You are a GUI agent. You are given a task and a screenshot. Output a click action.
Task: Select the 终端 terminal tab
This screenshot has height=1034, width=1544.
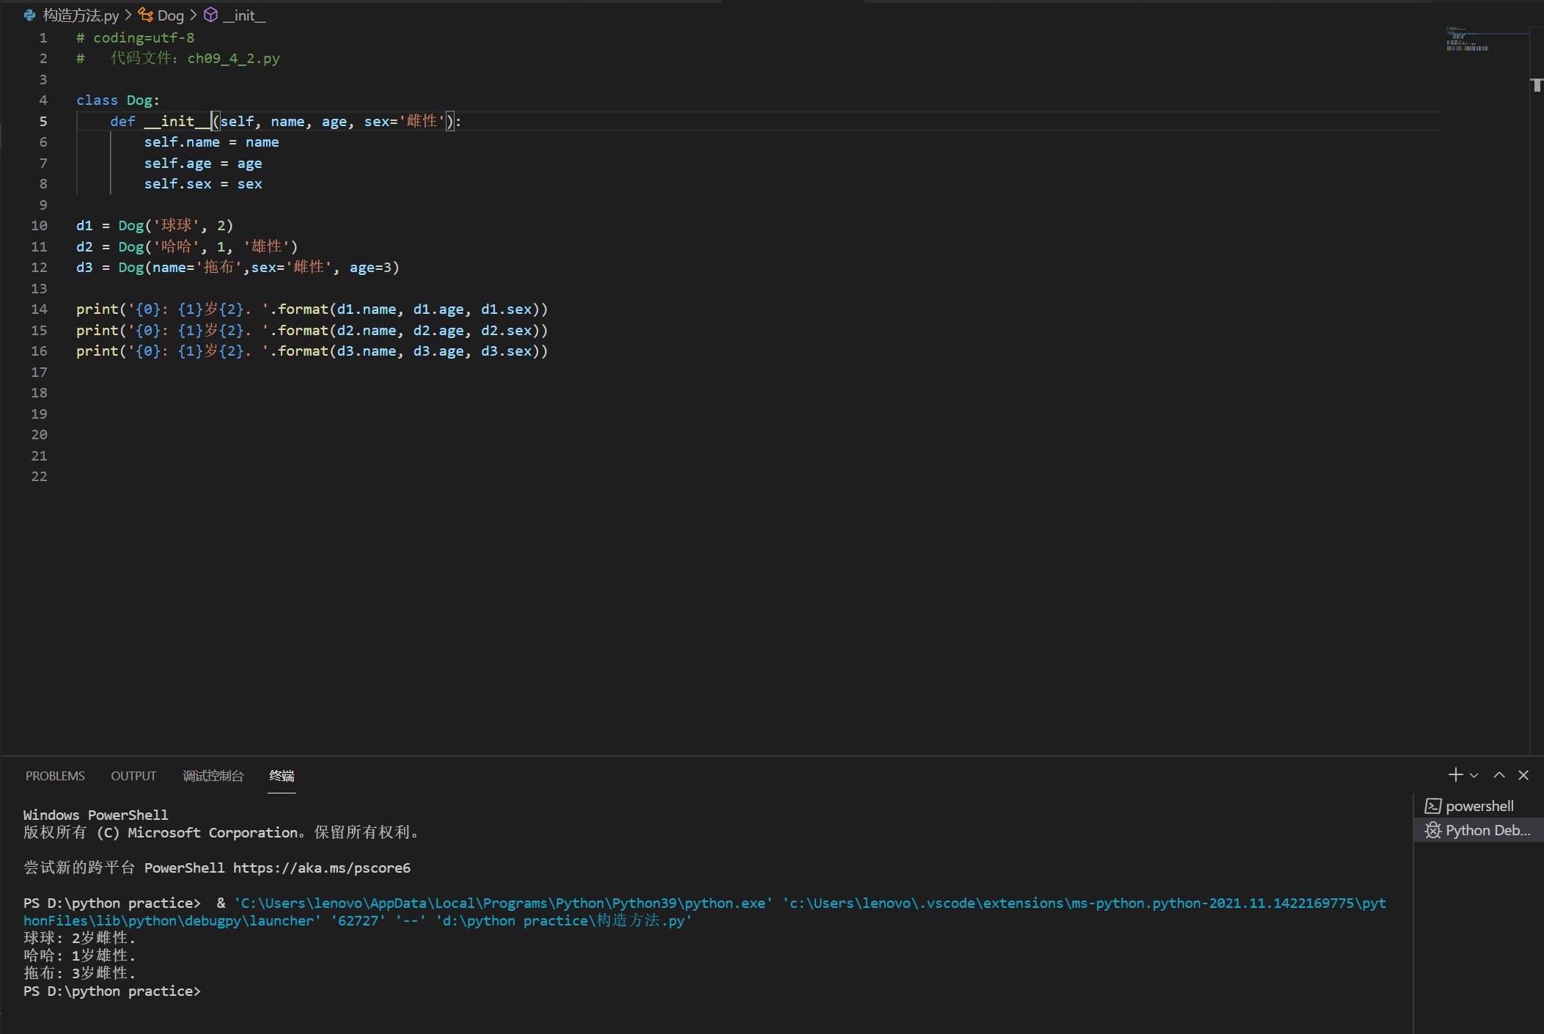point(282,776)
